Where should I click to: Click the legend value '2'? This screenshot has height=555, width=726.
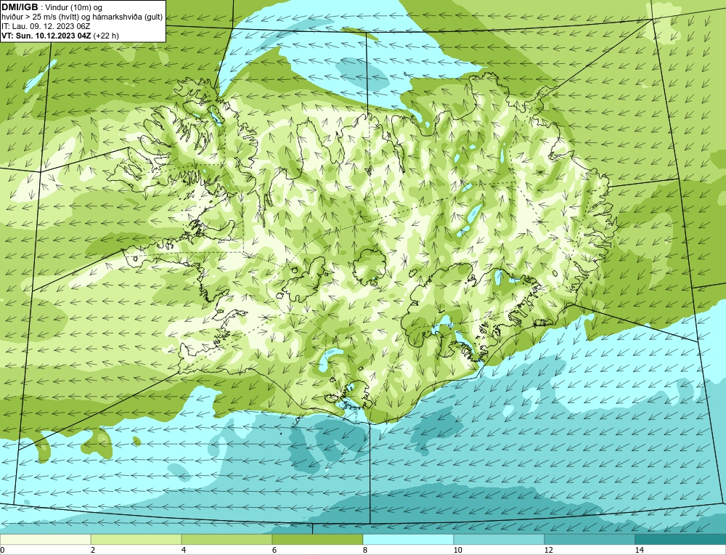(93, 550)
